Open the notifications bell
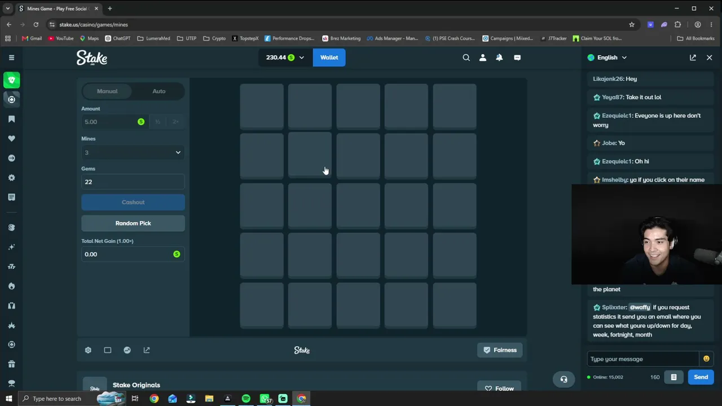 coord(499,58)
